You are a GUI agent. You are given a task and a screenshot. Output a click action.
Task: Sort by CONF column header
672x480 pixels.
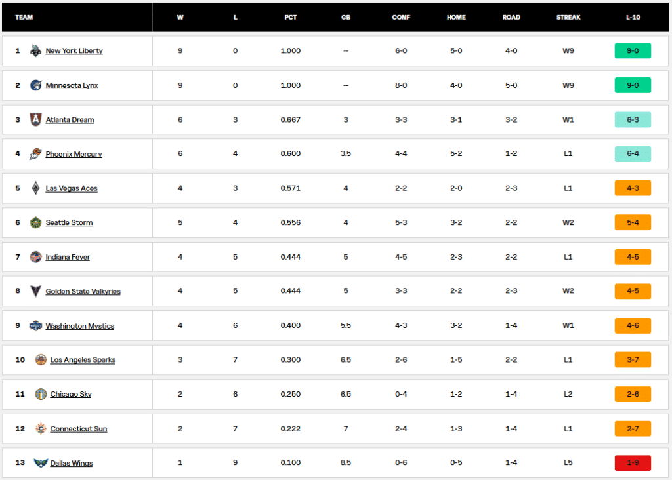[401, 18]
